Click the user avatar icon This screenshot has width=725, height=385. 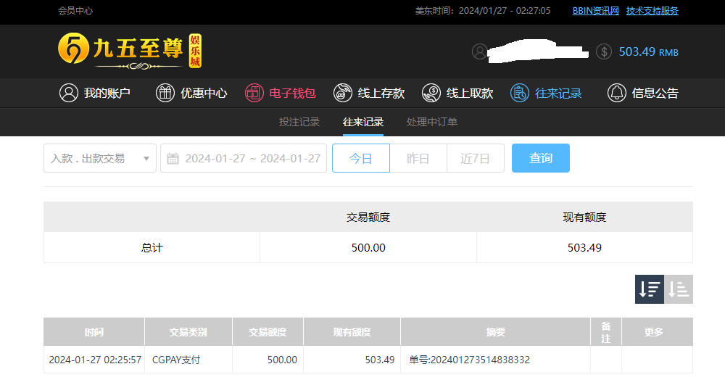point(479,51)
